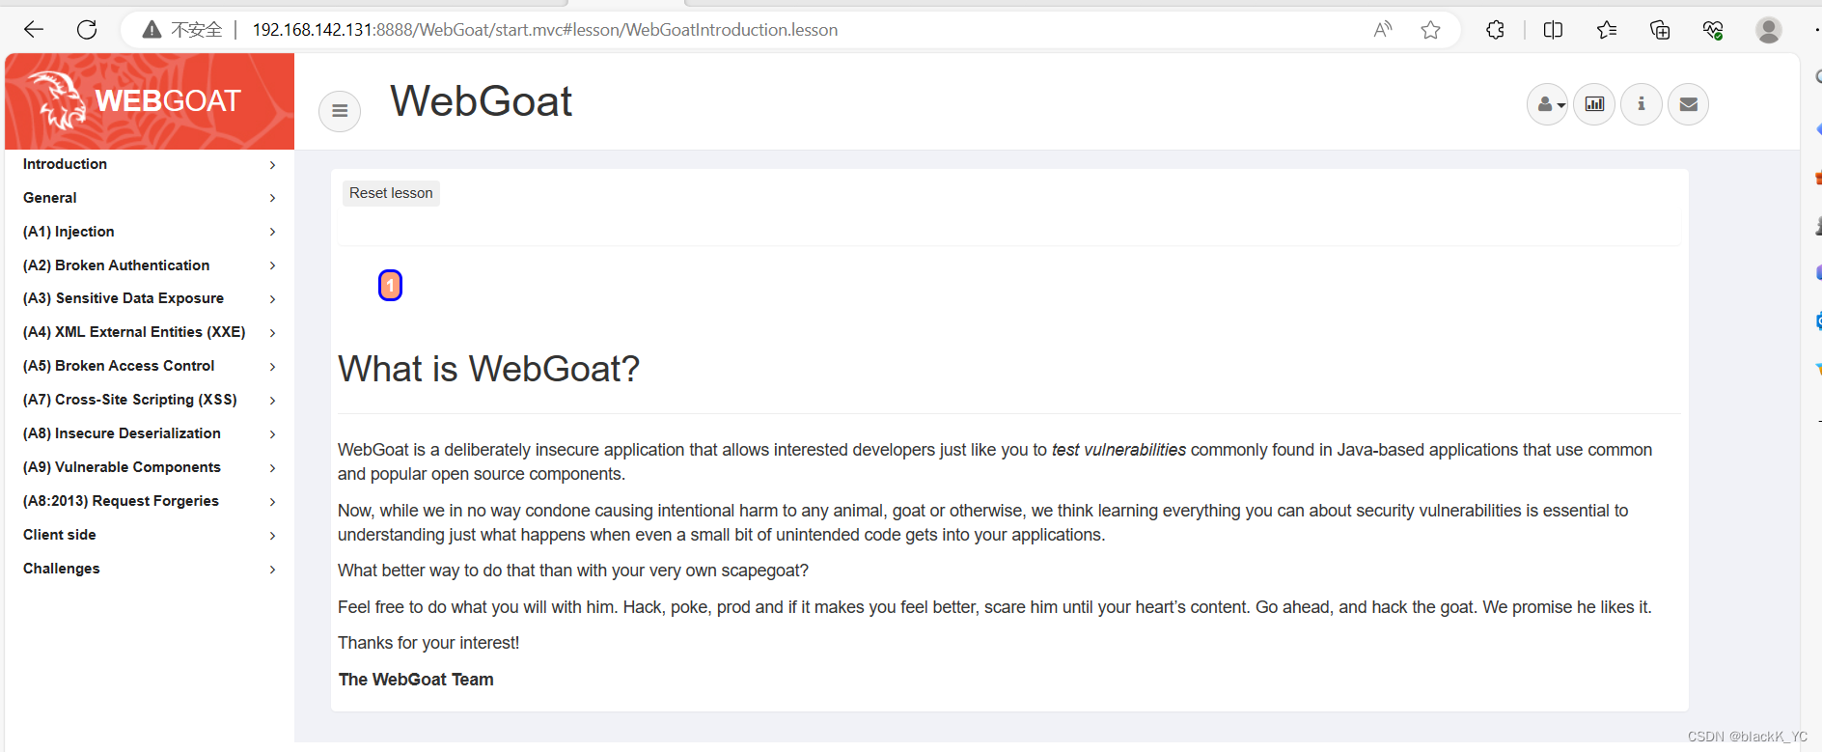
Task: Select lesson page 1 indicator
Action: [x=390, y=285]
